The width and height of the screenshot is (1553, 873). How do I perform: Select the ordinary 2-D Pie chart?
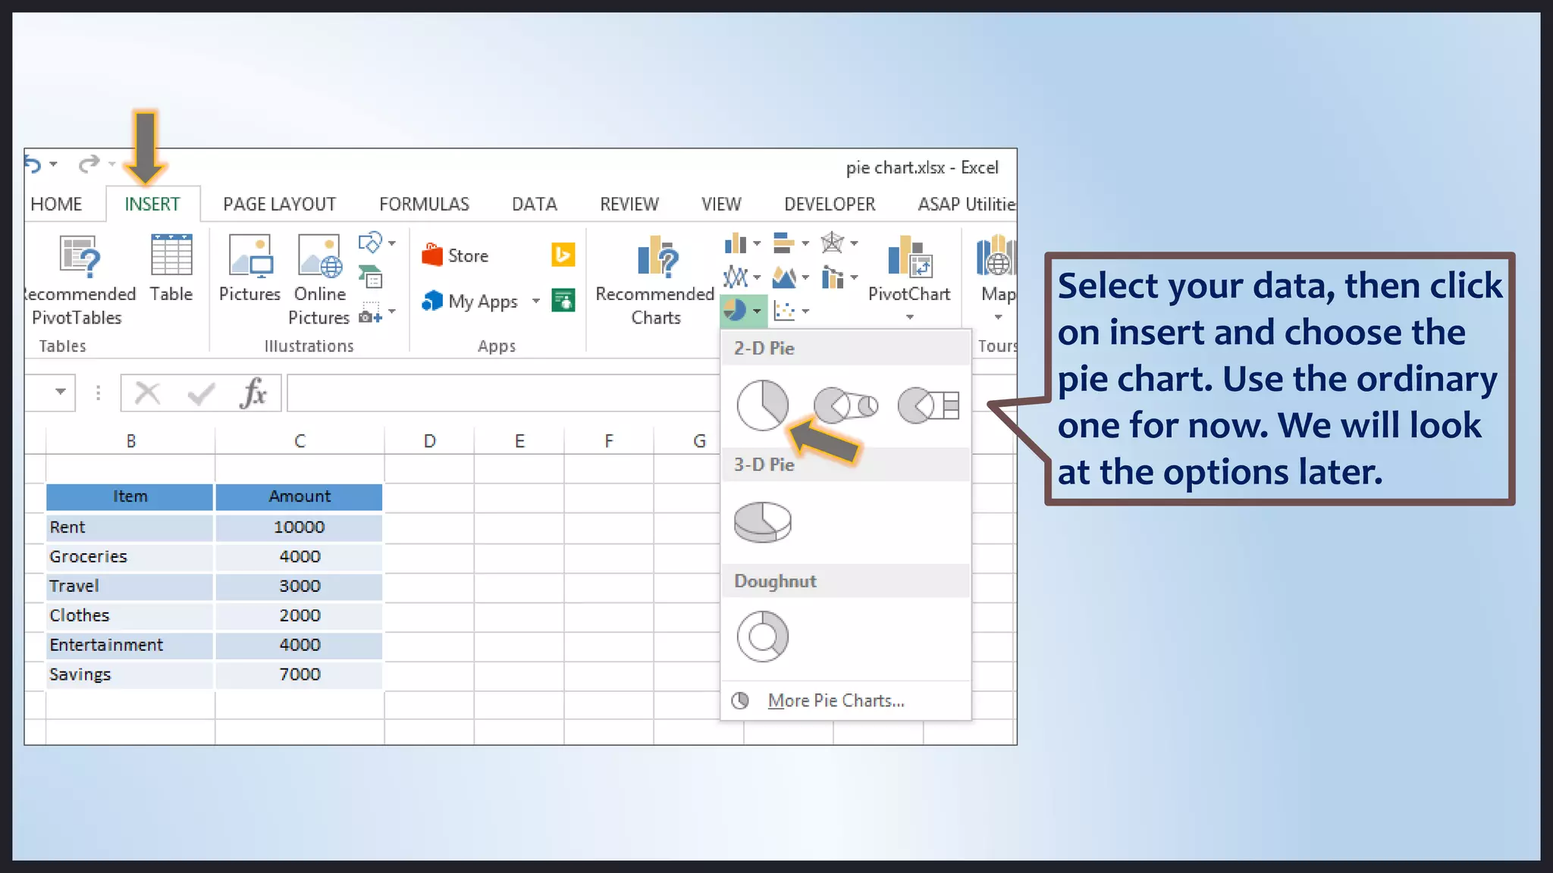tap(763, 405)
